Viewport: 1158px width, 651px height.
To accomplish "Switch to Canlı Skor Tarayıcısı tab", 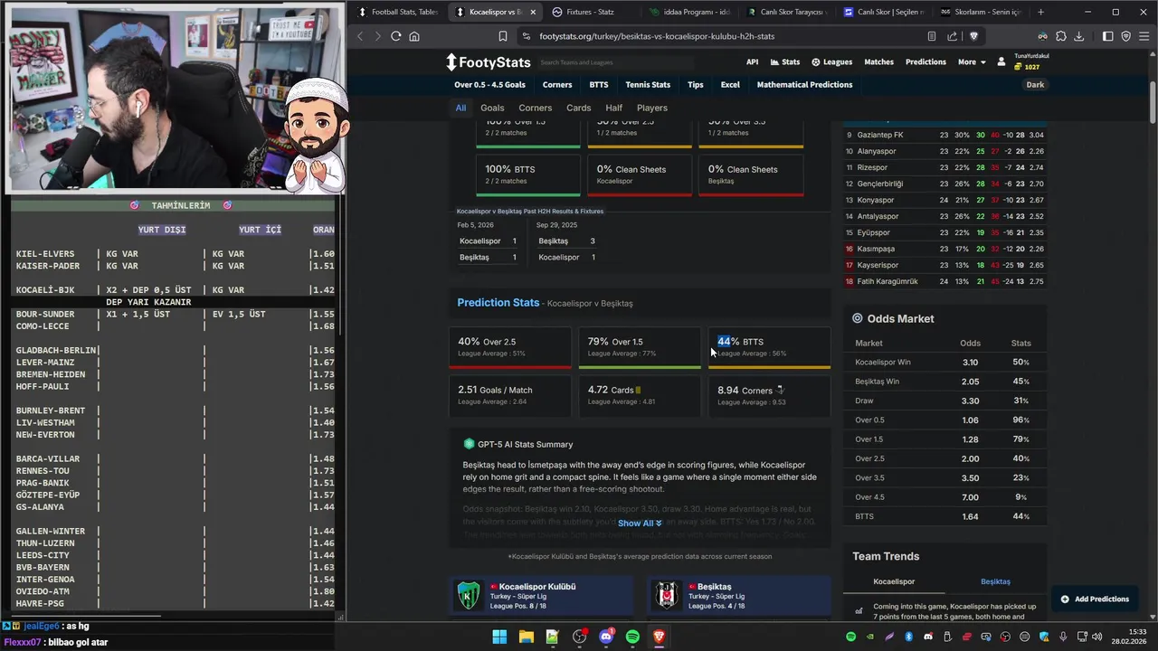I will [785, 12].
